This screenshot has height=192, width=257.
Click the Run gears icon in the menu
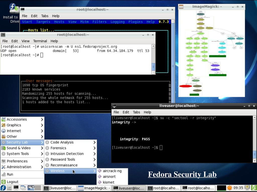(x=4, y=174)
